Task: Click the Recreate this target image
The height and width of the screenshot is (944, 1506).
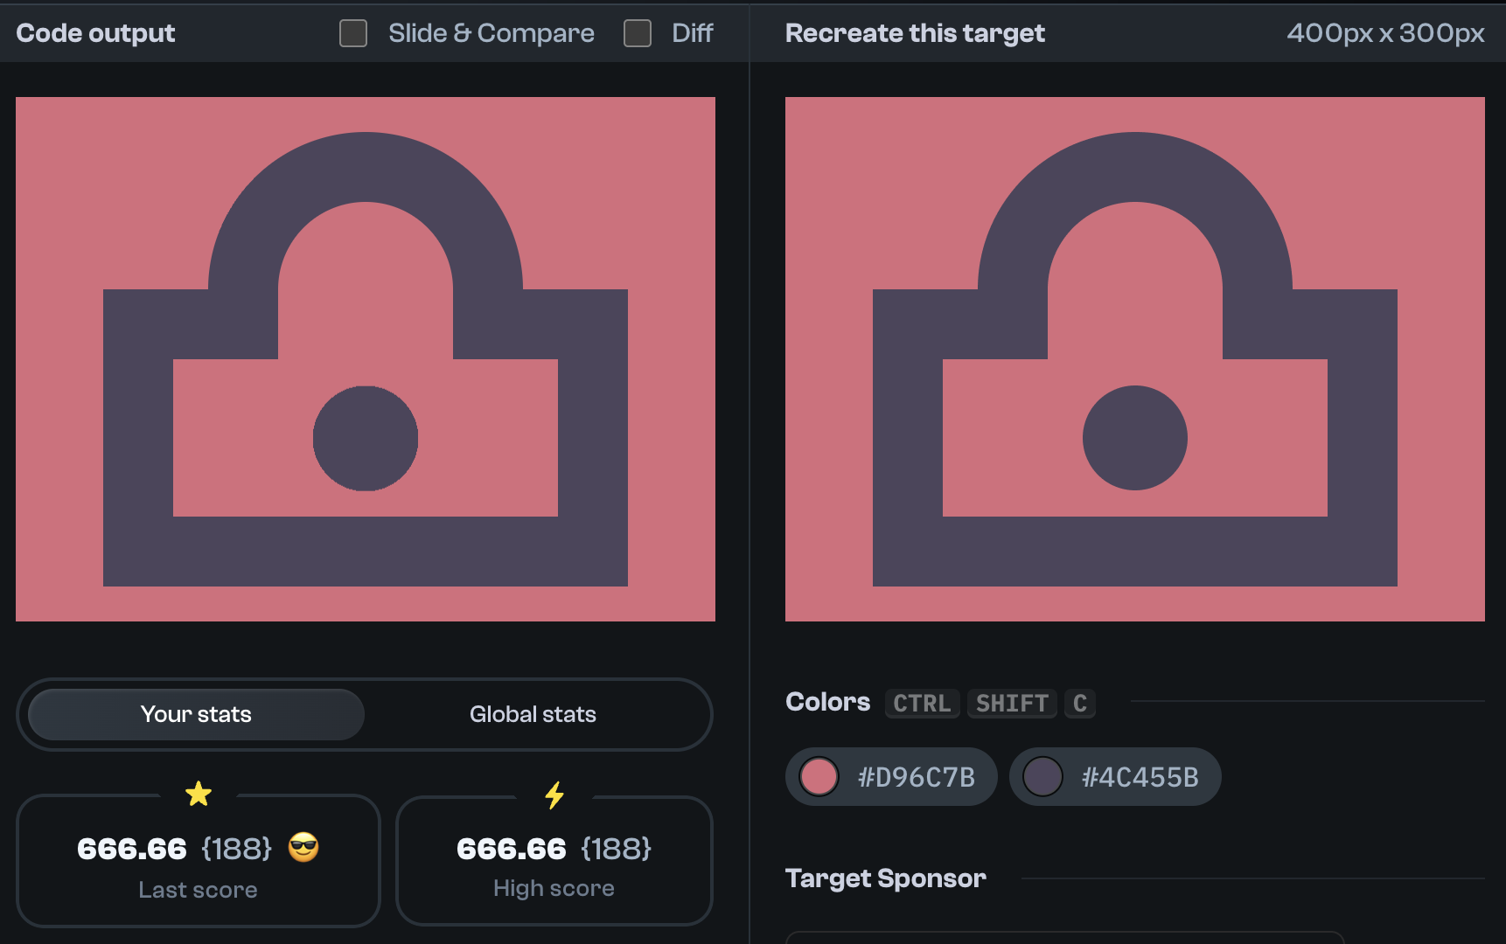Action: pyautogui.click(x=1135, y=359)
